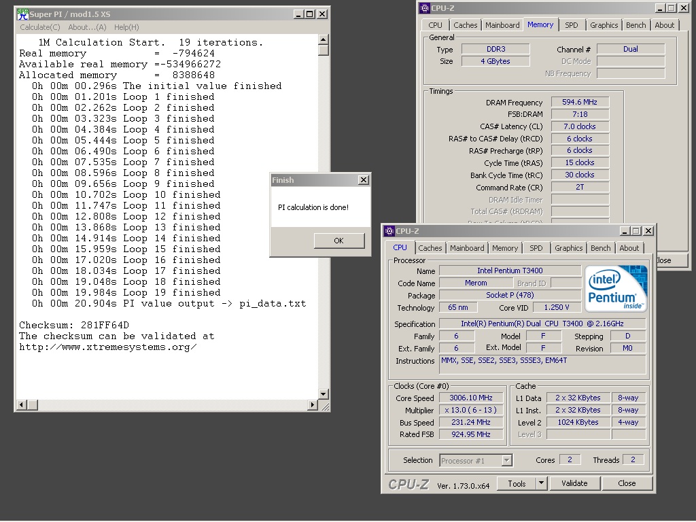Select CPU tab in front CPU-Z window
Viewport: 696px width, 522px height.
coord(400,247)
